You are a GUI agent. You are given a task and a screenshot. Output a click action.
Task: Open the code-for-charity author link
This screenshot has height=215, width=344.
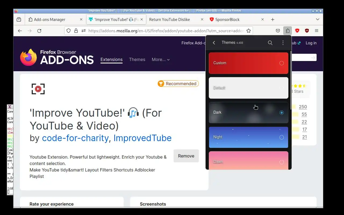[x=75, y=138]
